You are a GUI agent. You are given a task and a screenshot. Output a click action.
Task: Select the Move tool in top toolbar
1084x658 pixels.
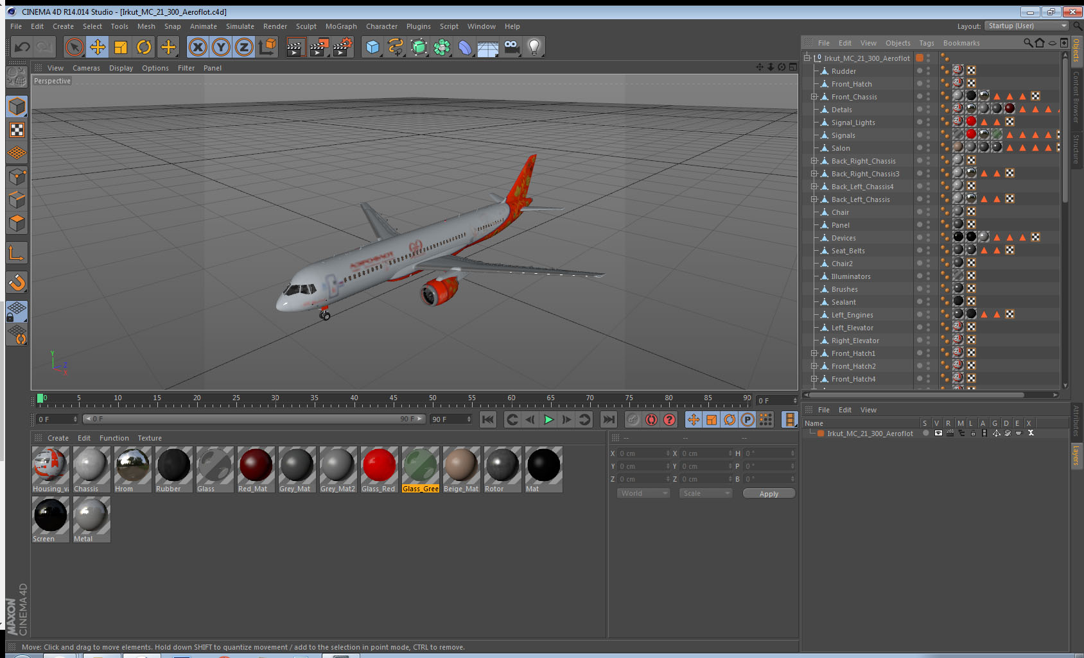click(98, 47)
